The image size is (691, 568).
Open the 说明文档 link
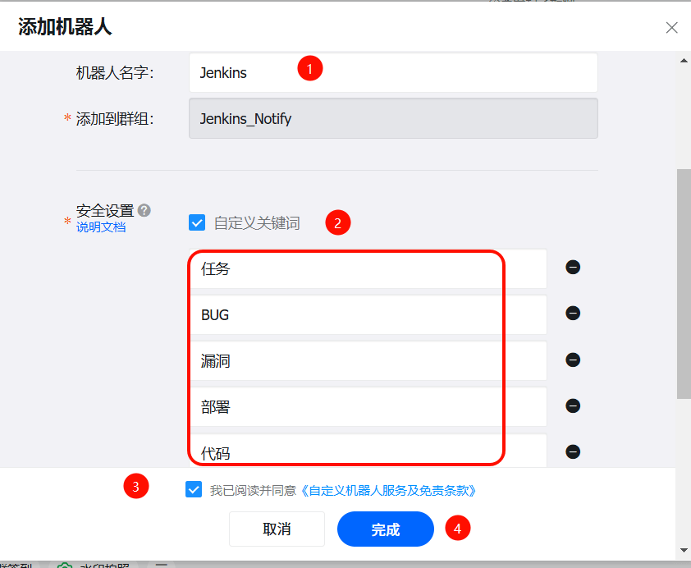click(101, 227)
